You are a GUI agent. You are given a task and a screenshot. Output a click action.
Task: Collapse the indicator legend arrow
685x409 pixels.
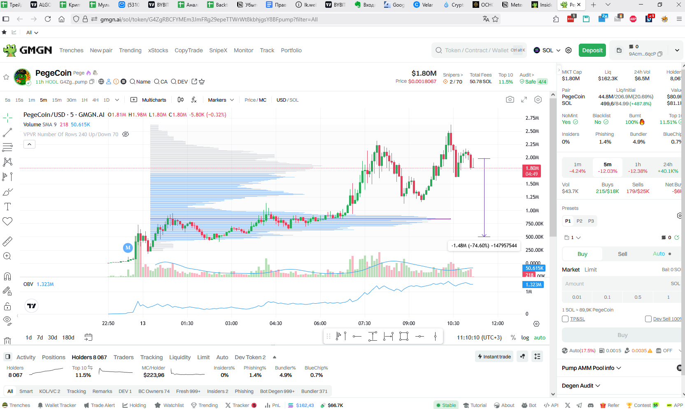click(x=29, y=144)
